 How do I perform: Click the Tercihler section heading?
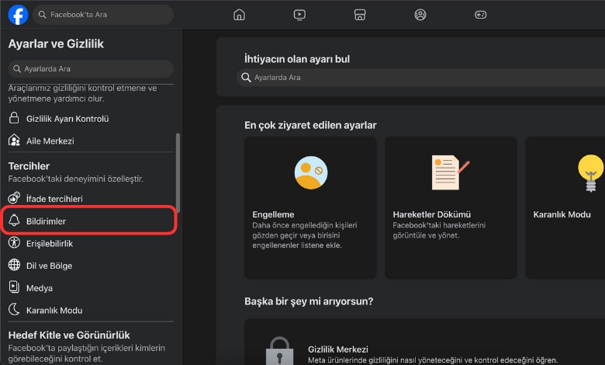[x=29, y=166]
